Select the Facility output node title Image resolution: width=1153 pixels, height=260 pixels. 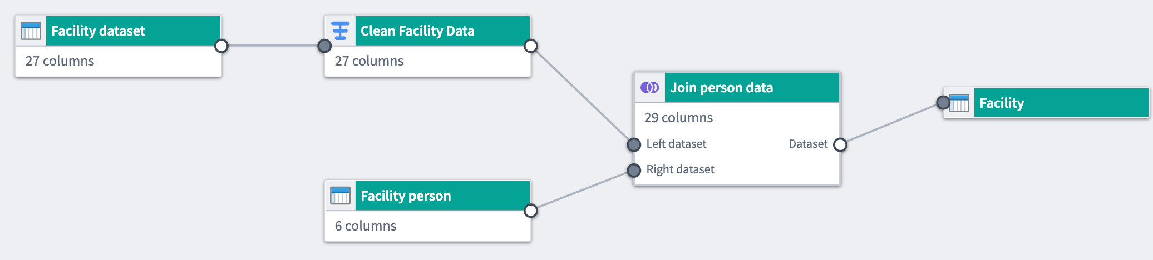pos(1002,103)
